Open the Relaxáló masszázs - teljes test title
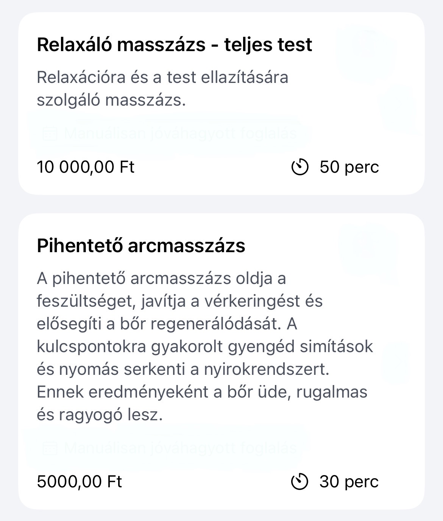The height and width of the screenshot is (521, 443). tap(175, 45)
